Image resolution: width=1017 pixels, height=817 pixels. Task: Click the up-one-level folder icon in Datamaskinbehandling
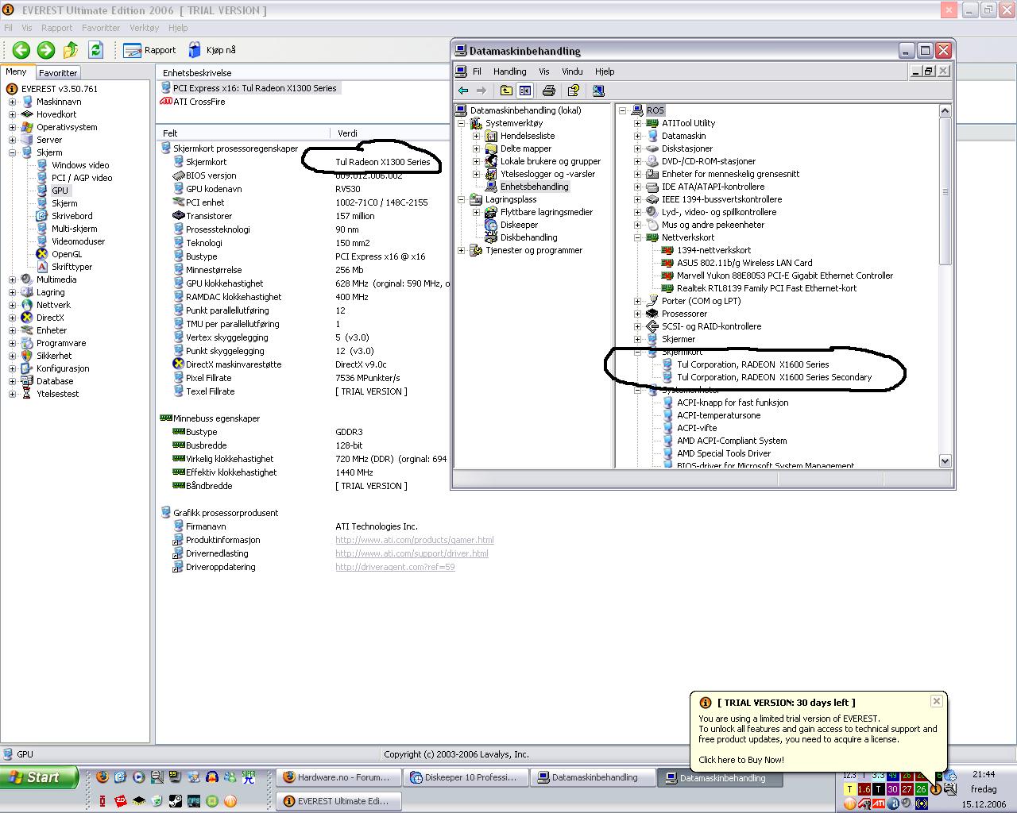[506, 91]
